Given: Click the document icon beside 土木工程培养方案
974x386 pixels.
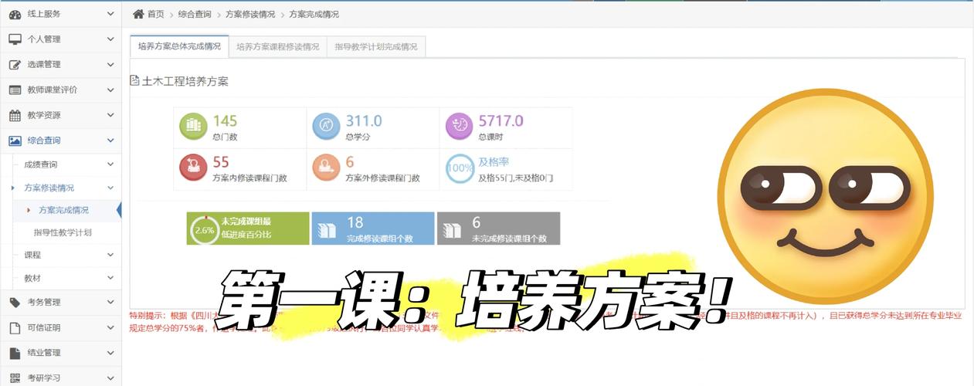Looking at the screenshot, I should pyautogui.click(x=135, y=80).
